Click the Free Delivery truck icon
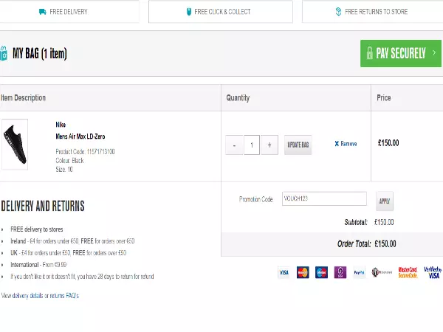 click(x=42, y=12)
